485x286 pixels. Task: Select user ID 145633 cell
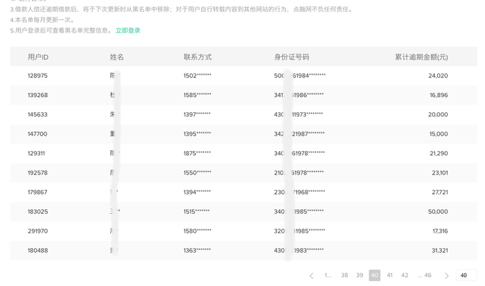(37, 115)
